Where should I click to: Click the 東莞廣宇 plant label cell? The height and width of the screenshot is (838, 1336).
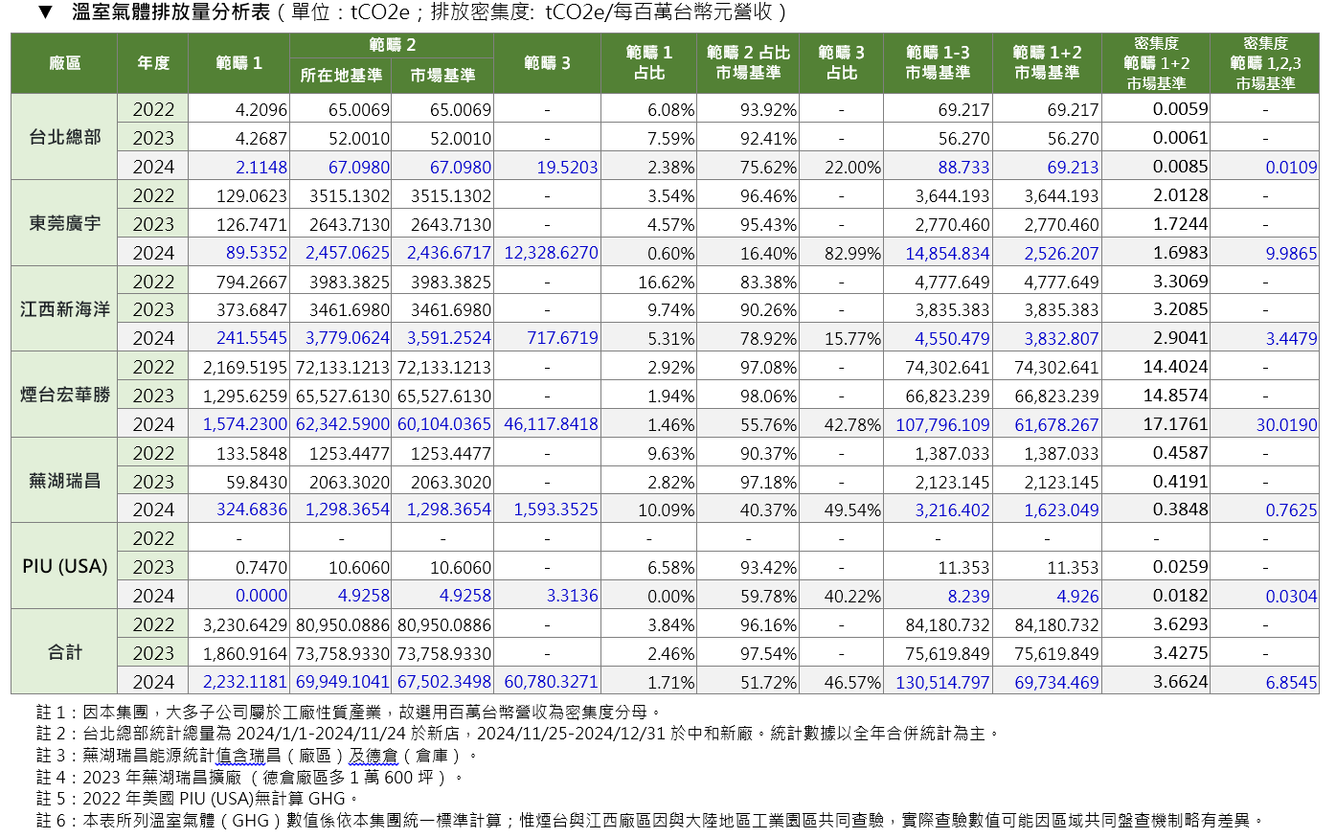[64, 223]
